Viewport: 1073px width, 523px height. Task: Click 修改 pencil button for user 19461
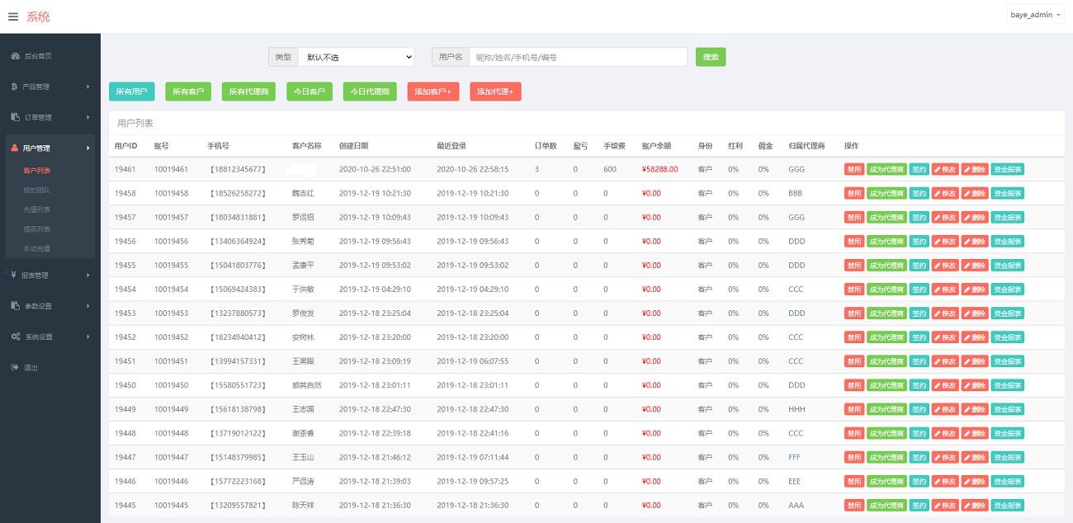[945, 169]
